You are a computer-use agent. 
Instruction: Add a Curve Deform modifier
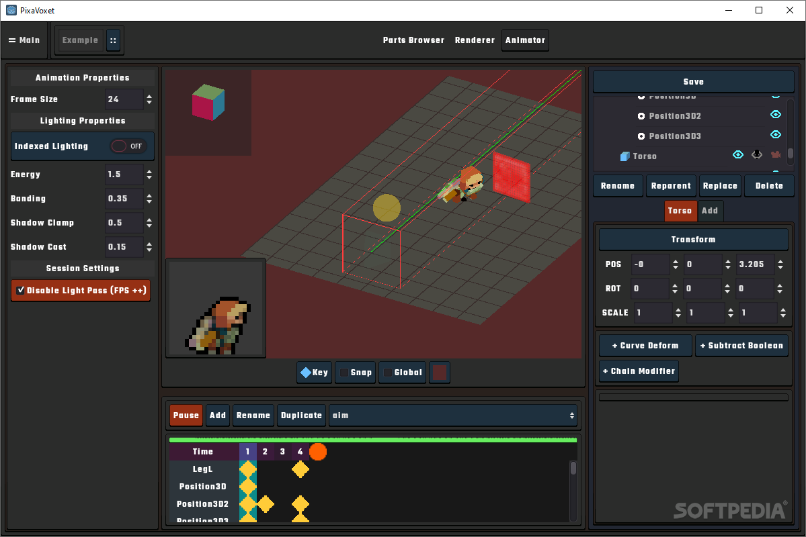click(x=645, y=346)
